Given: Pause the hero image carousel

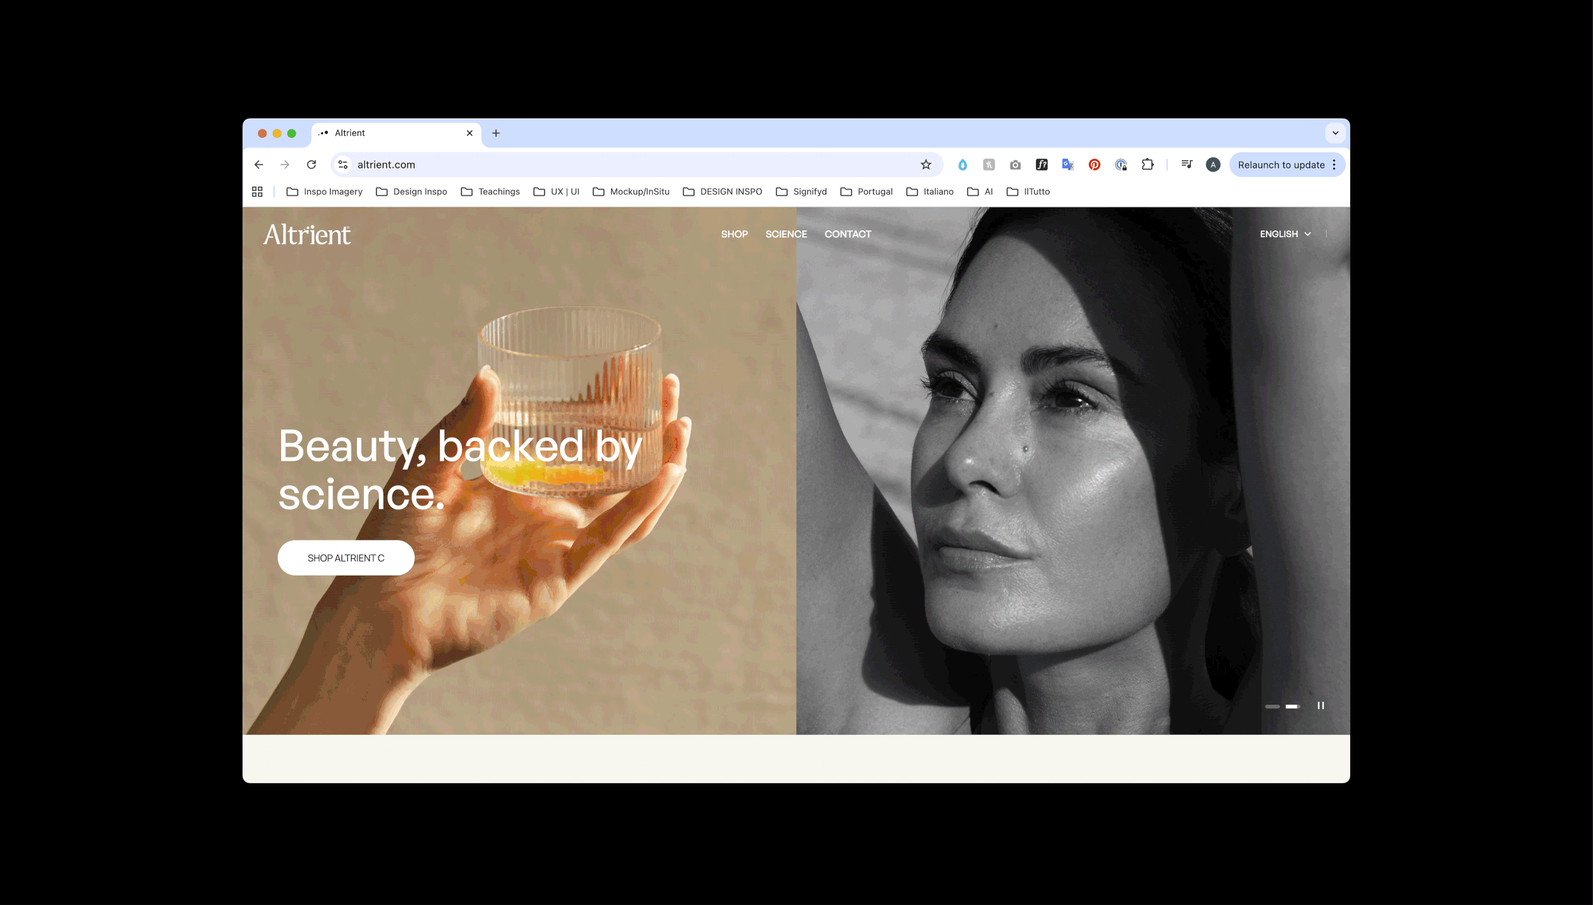Looking at the screenshot, I should pos(1321,706).
